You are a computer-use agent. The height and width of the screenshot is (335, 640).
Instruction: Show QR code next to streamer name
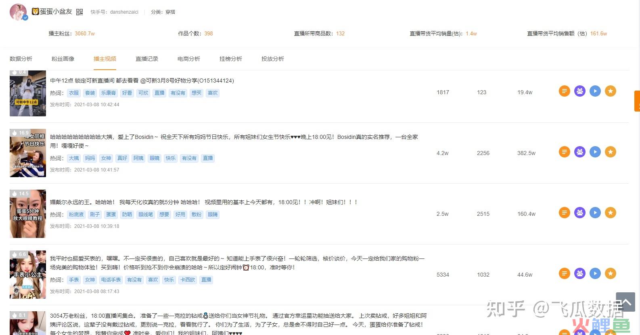click(x=79, y=12)
